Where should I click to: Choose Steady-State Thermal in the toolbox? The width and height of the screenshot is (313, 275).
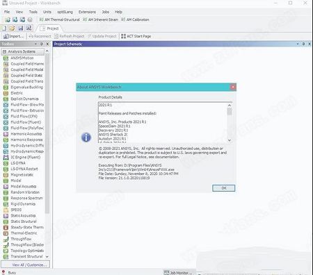pos(27,227)
